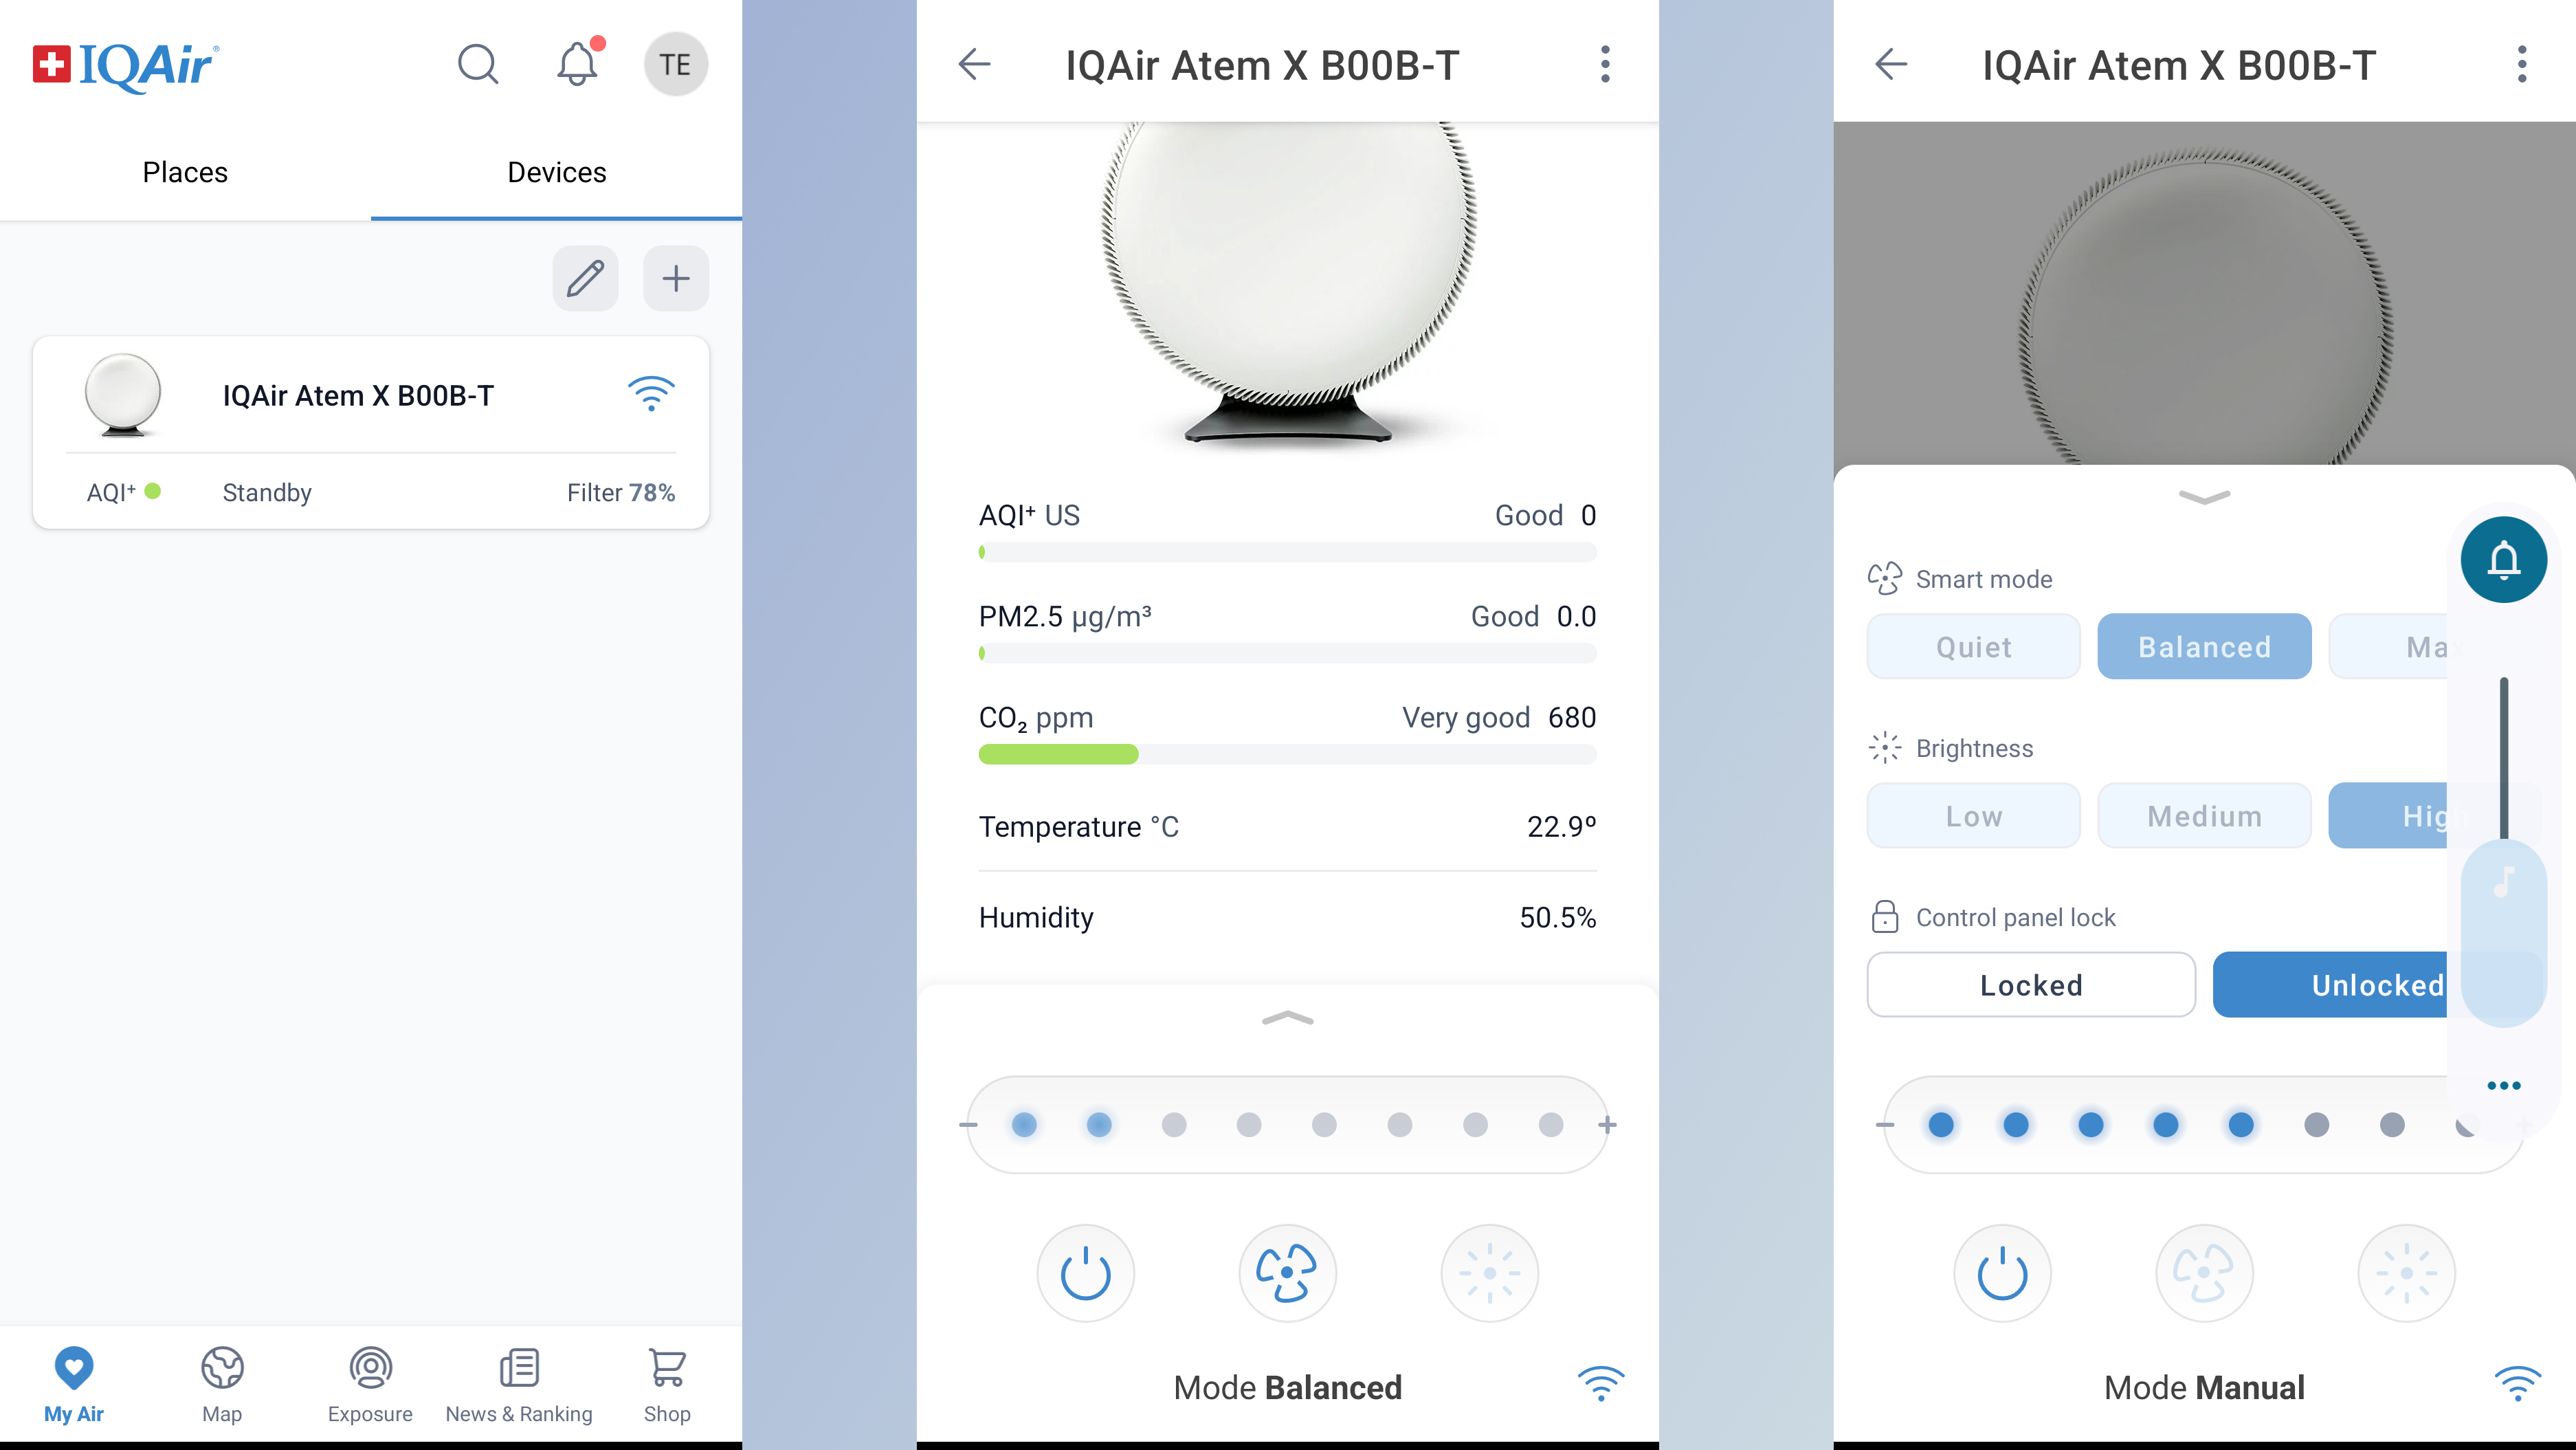The width and height of the screenshot is (2576, 1450).
Task: Increase fan speed with plus on slider
Action: point(1607,1125)
